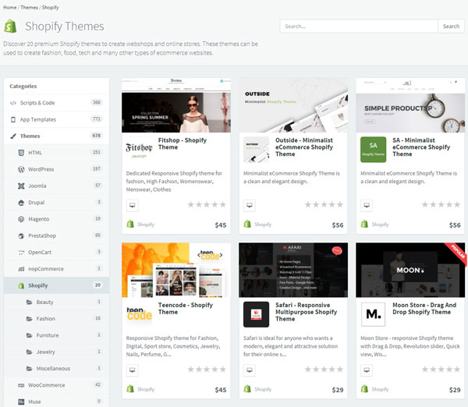Image resolution: width=468 pixels, height=407 pixels.
Task: Open live preview monitor icon on Teencode card
Action: [133, 370]
